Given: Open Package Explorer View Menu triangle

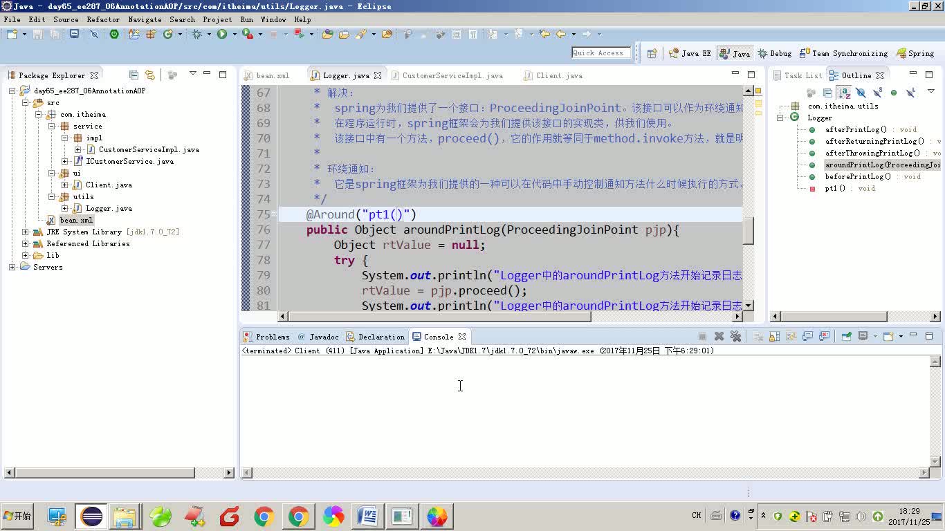Looking at the screenshot, I should click(x=193, y=74).
